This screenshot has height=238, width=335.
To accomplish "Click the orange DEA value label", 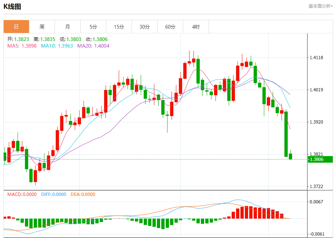I will pos(83,194).
